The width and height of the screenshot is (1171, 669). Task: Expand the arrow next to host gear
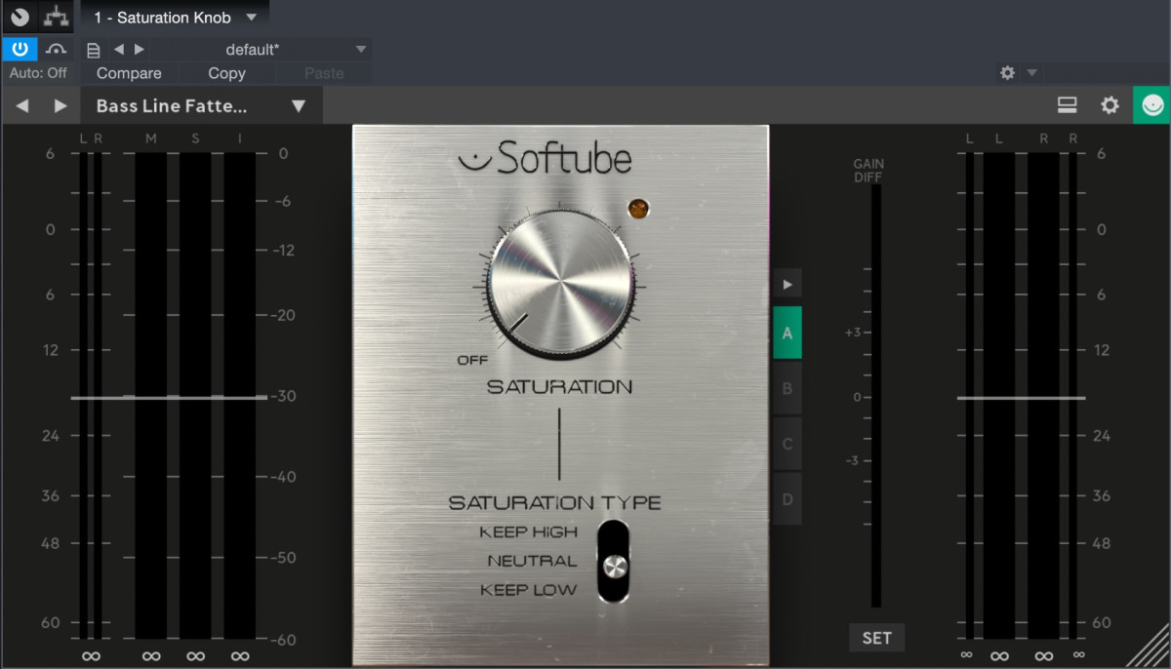pos(1031,73)
